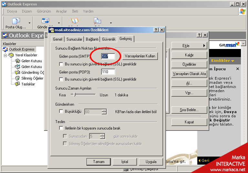Enable SSL for outgoing SMTP server
This screenshot has width=248, height=173.
pos(61,64)
